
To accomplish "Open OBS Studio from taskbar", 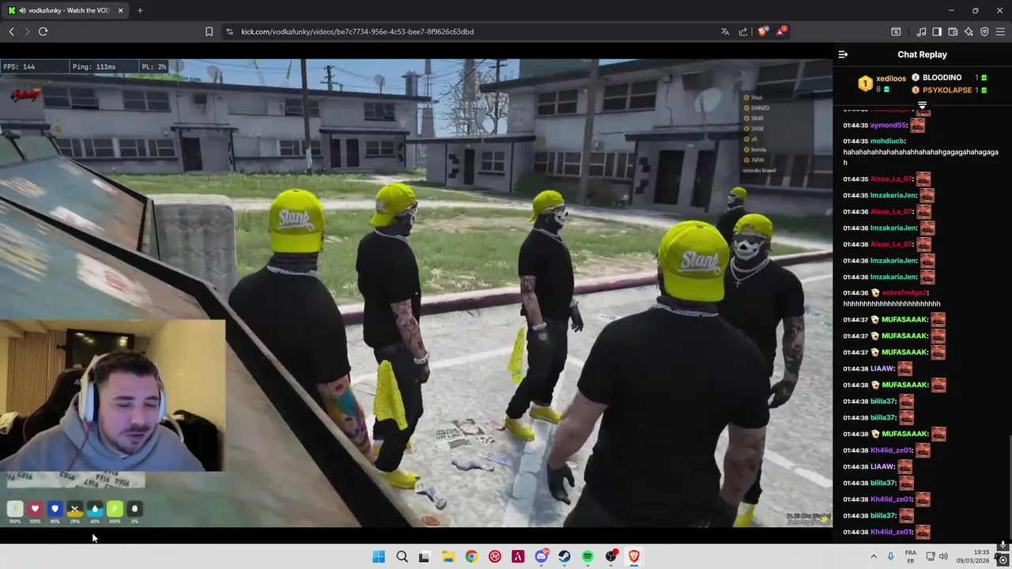I will click(x=611, y=556).
